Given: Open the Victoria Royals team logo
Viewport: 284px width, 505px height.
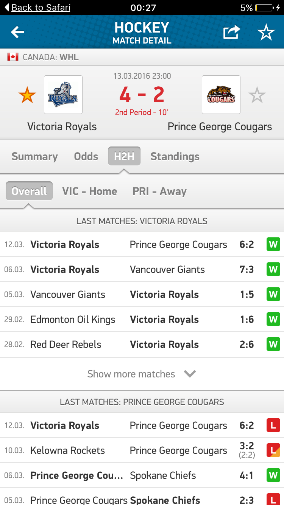Looking at the screenshot, I should click(63, 95).
